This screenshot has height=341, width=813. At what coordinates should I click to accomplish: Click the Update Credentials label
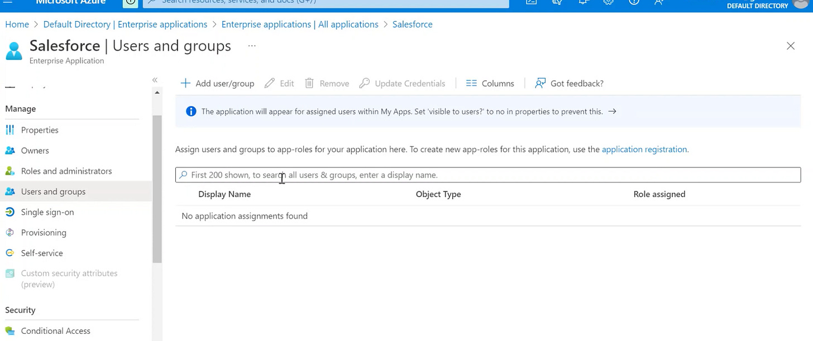pyautogui.click(x=410, y=83)
